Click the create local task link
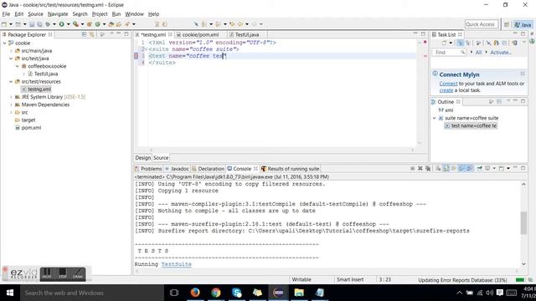This screenshot has height=301, width=536. [446, 90]
